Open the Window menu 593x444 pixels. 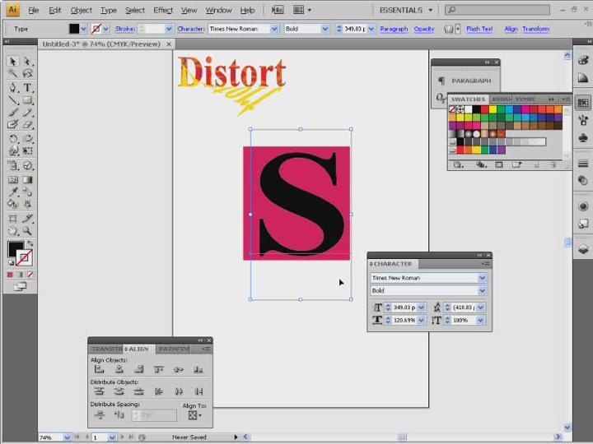click(218, 10)
